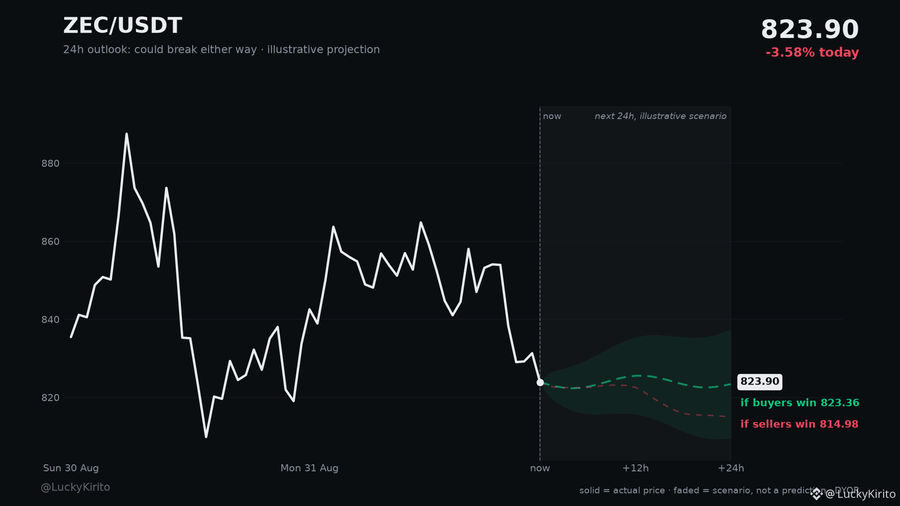Click the 820 price axis label
Screen dimensions: 900x506
(x=51, y=398)
